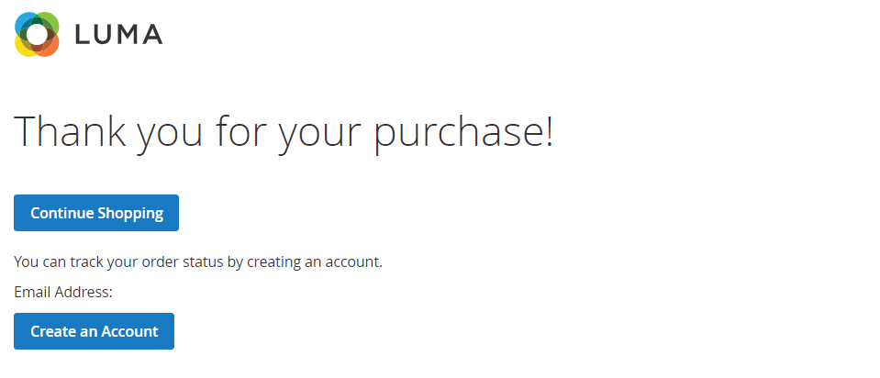Click the phrase "creating an account" in the message
Image resolution: width=880 pixels, height=378 pixels.
(315, 261)
